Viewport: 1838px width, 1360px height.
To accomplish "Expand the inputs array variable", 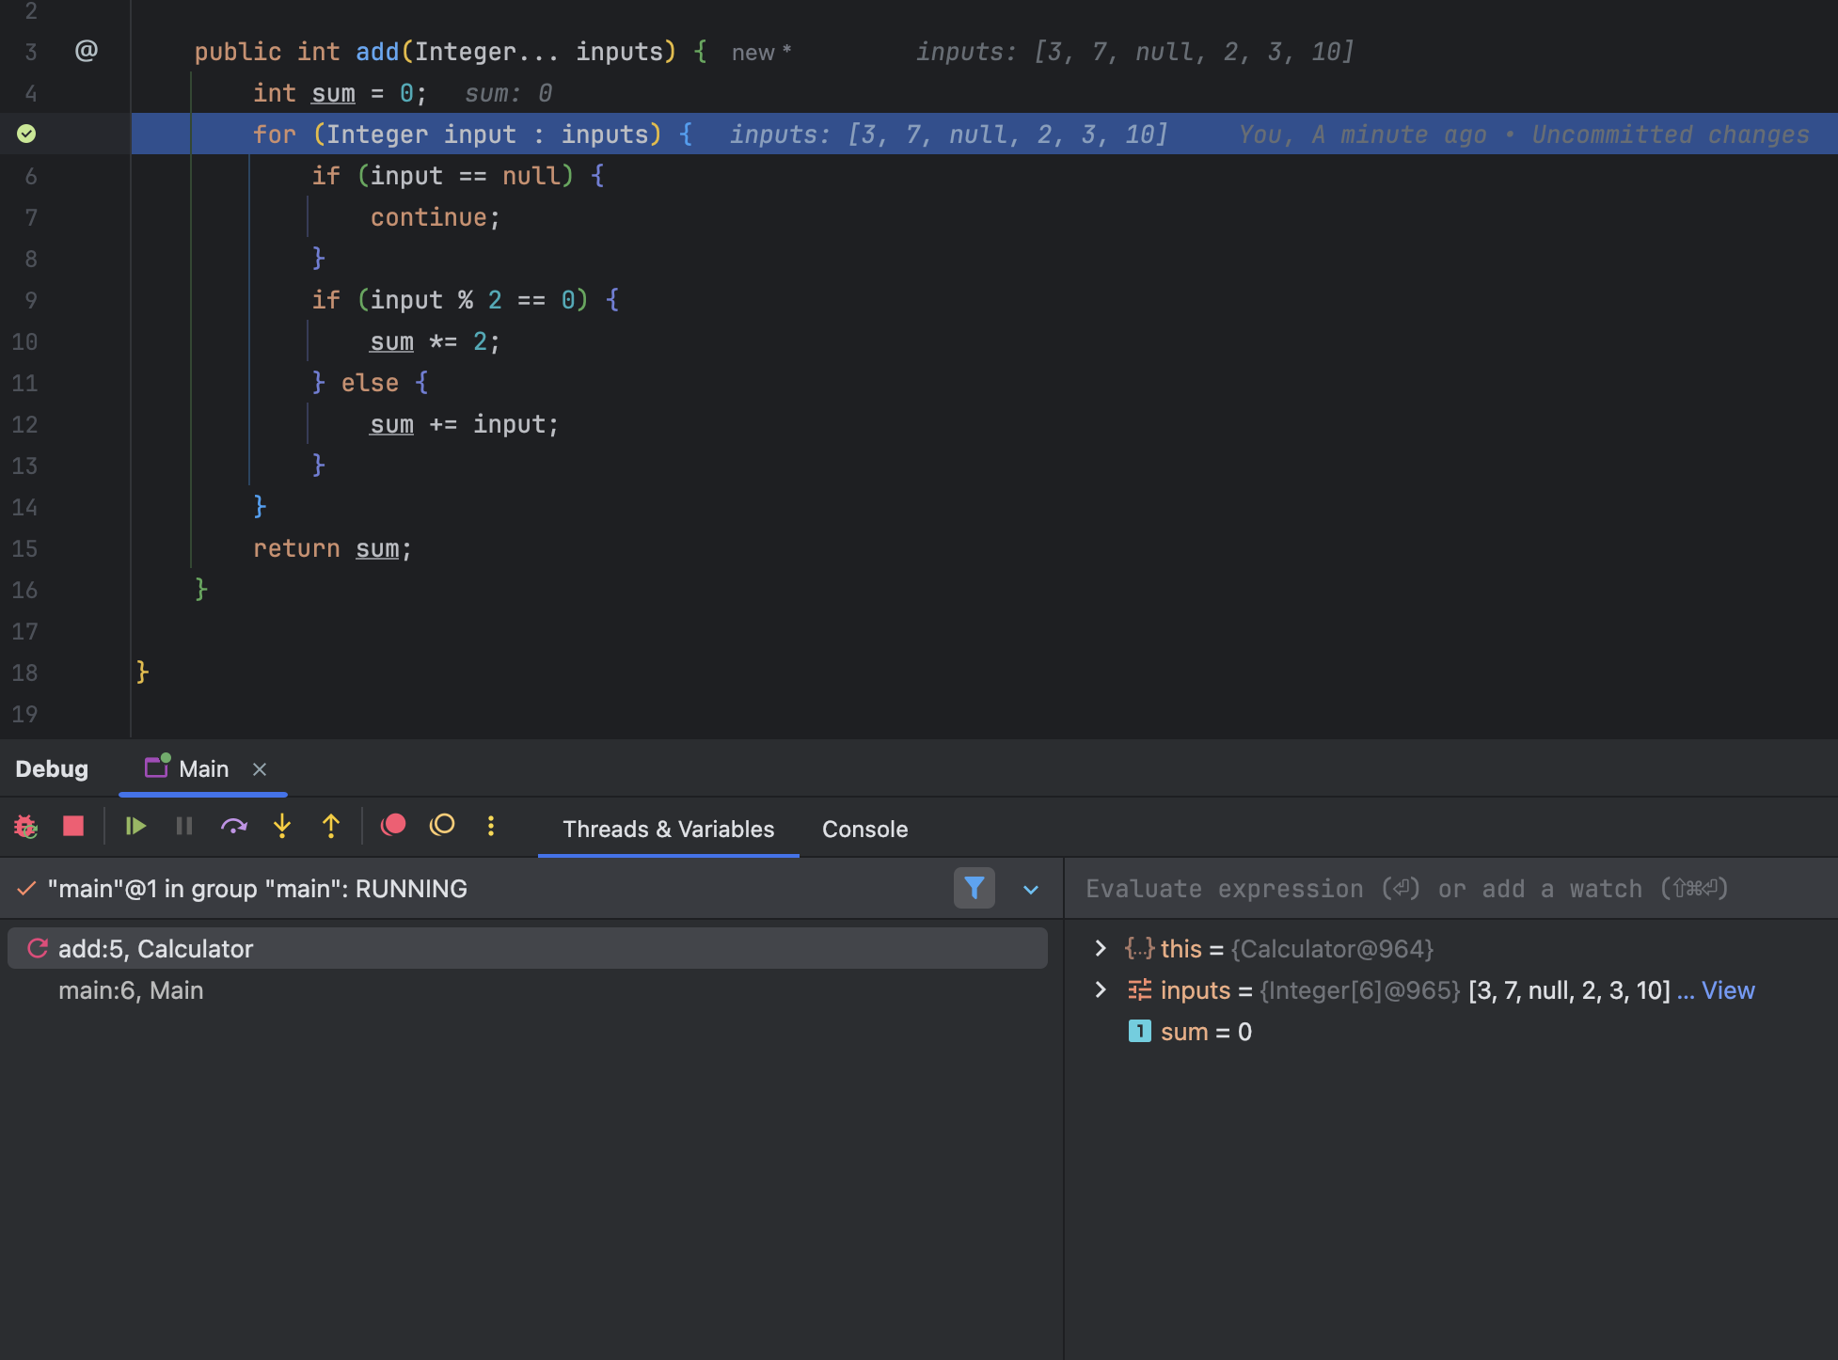I will [1101, 989].
